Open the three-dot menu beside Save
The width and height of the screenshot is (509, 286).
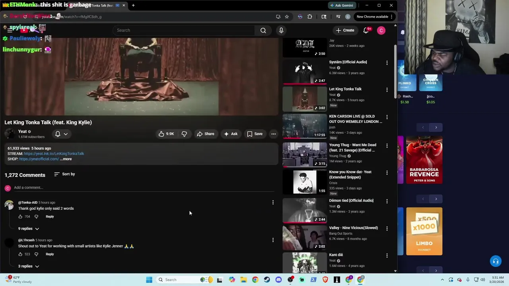(x=273, y=134)
